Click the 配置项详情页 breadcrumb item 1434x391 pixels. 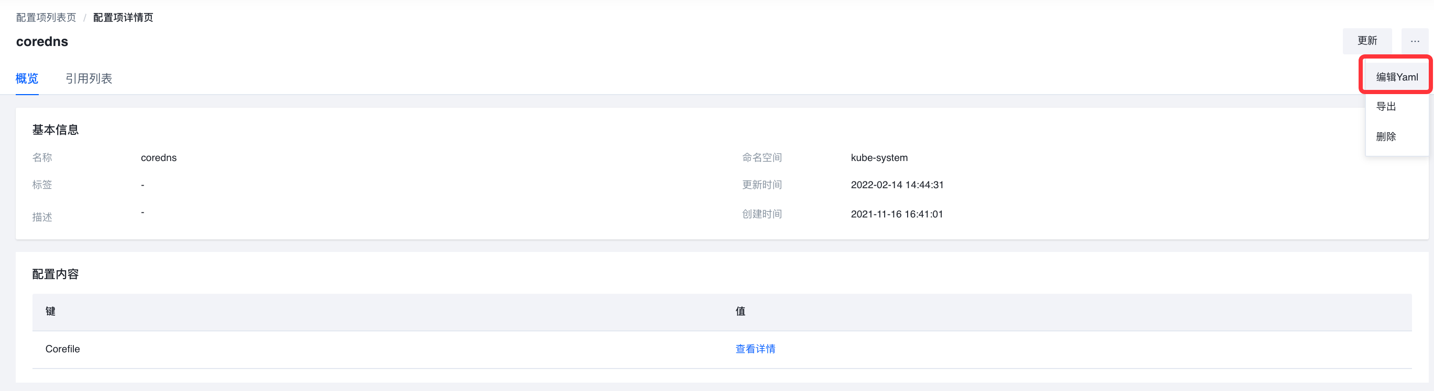123,17
